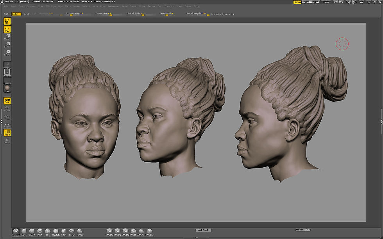Toggle Zadd sculpt mode

point(16,14)
